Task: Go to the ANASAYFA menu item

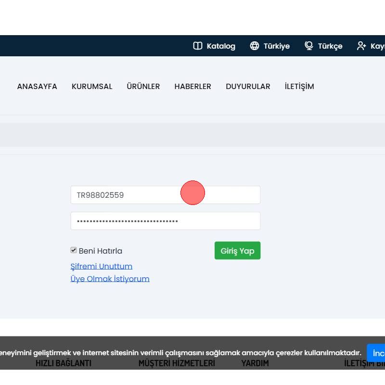Action: 37,87
